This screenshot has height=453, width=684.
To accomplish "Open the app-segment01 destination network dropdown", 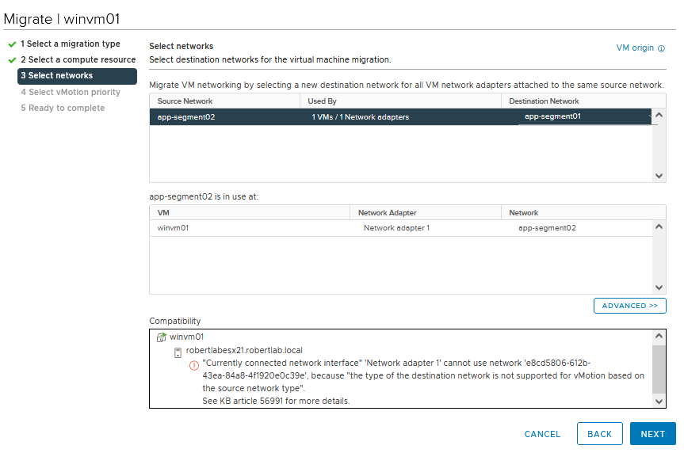I will [585, 116].
